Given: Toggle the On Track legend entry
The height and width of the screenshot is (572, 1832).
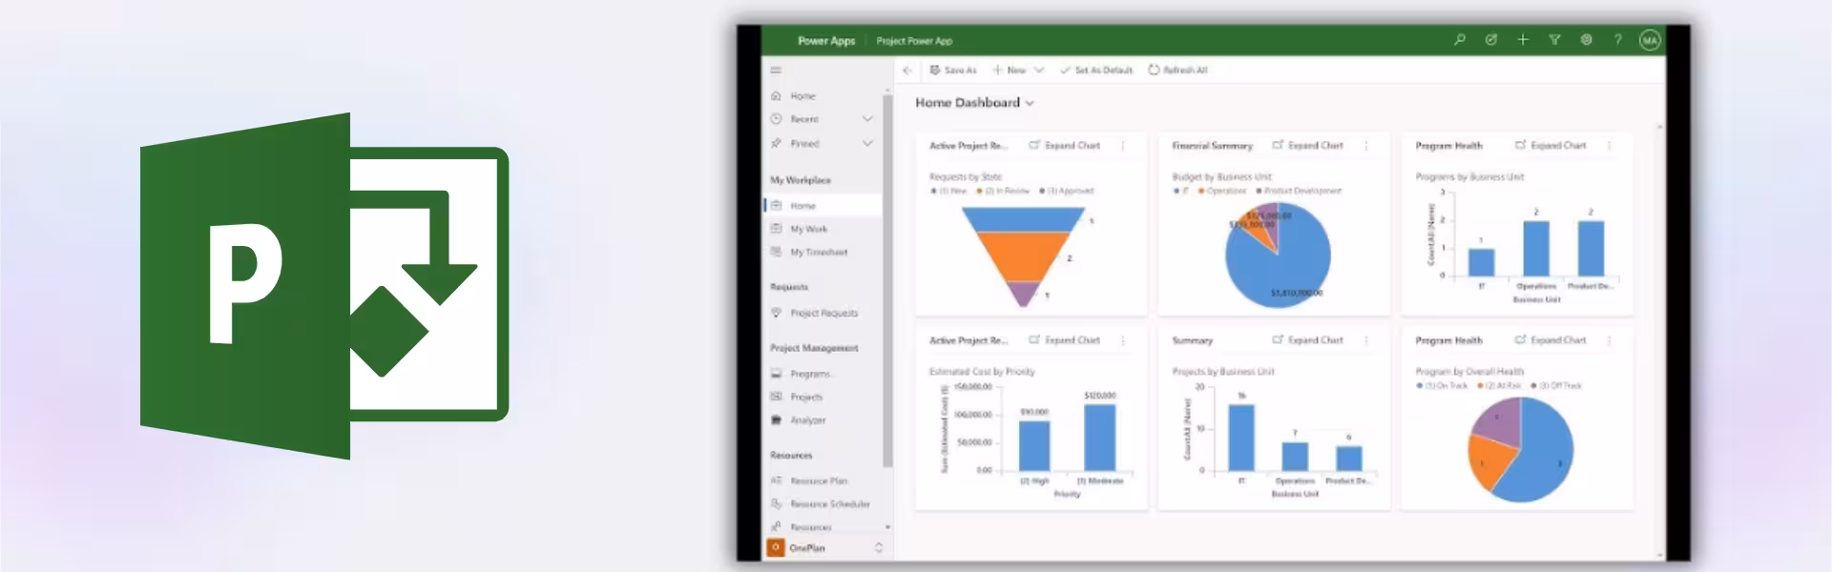Looking at the screenshot, I should [1442, 386].
